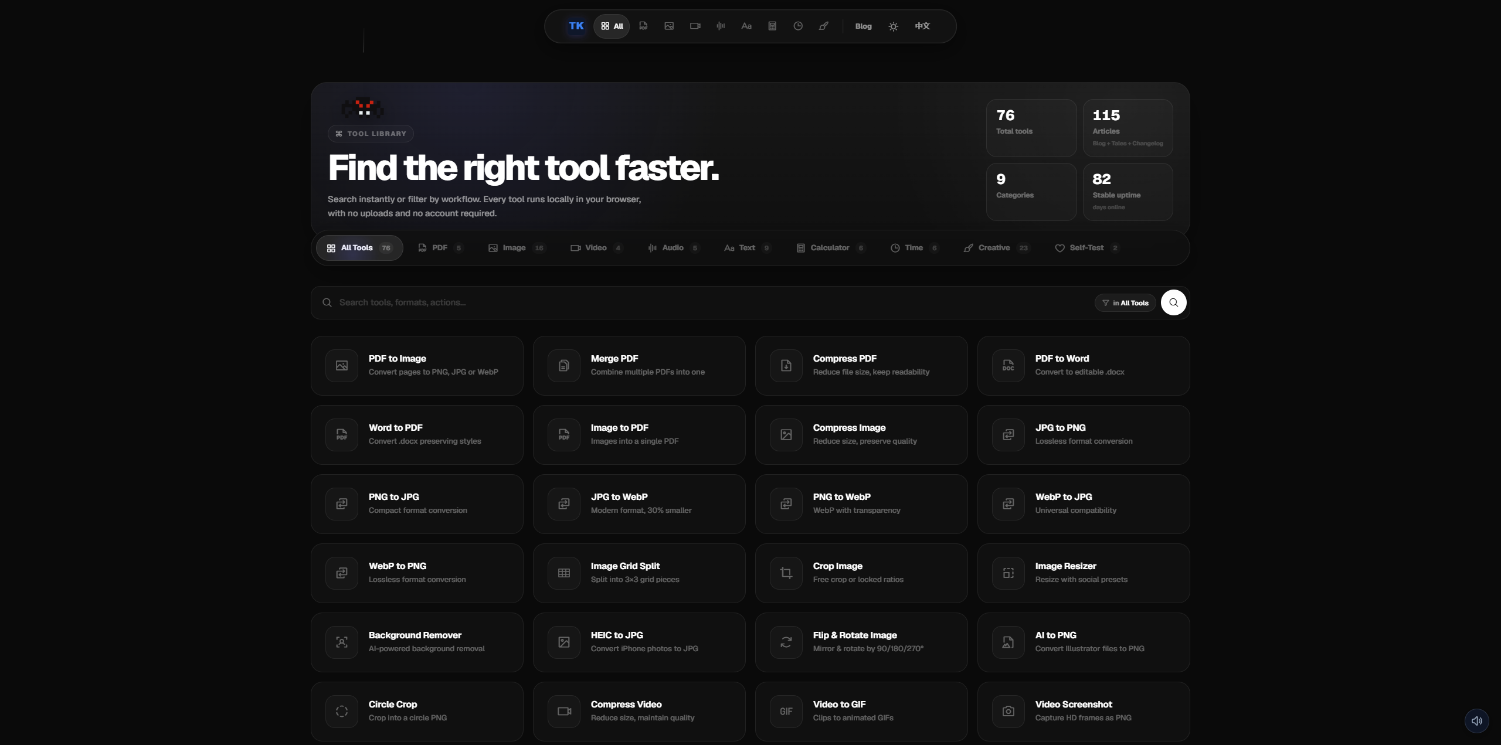Click the Circle Crop icon
The image size is (1501, 745).
click(x=342, y=712)
